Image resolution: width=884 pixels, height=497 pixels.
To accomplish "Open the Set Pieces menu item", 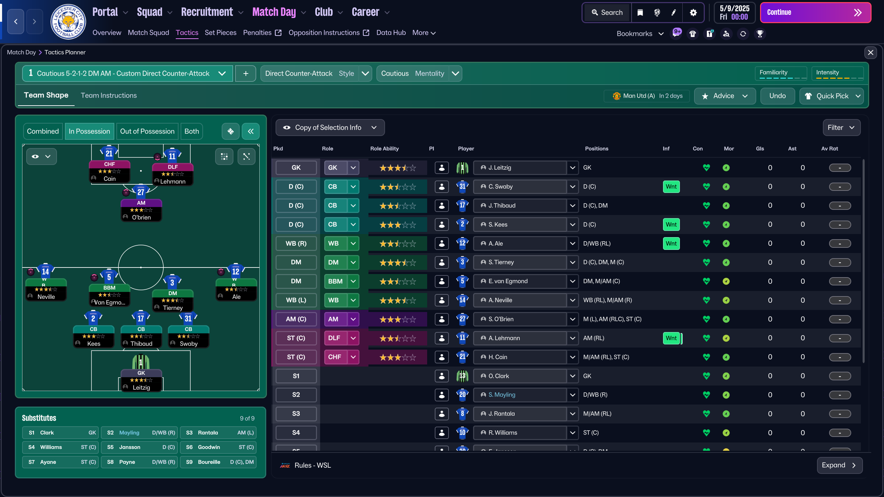I will 220,33.
